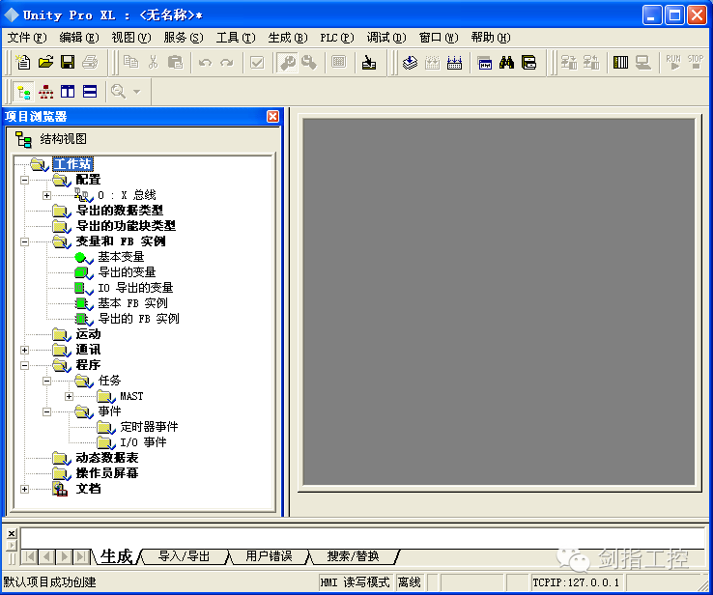
Task: Open the 编辑(E) menu
Action: [x=79, y=38]
